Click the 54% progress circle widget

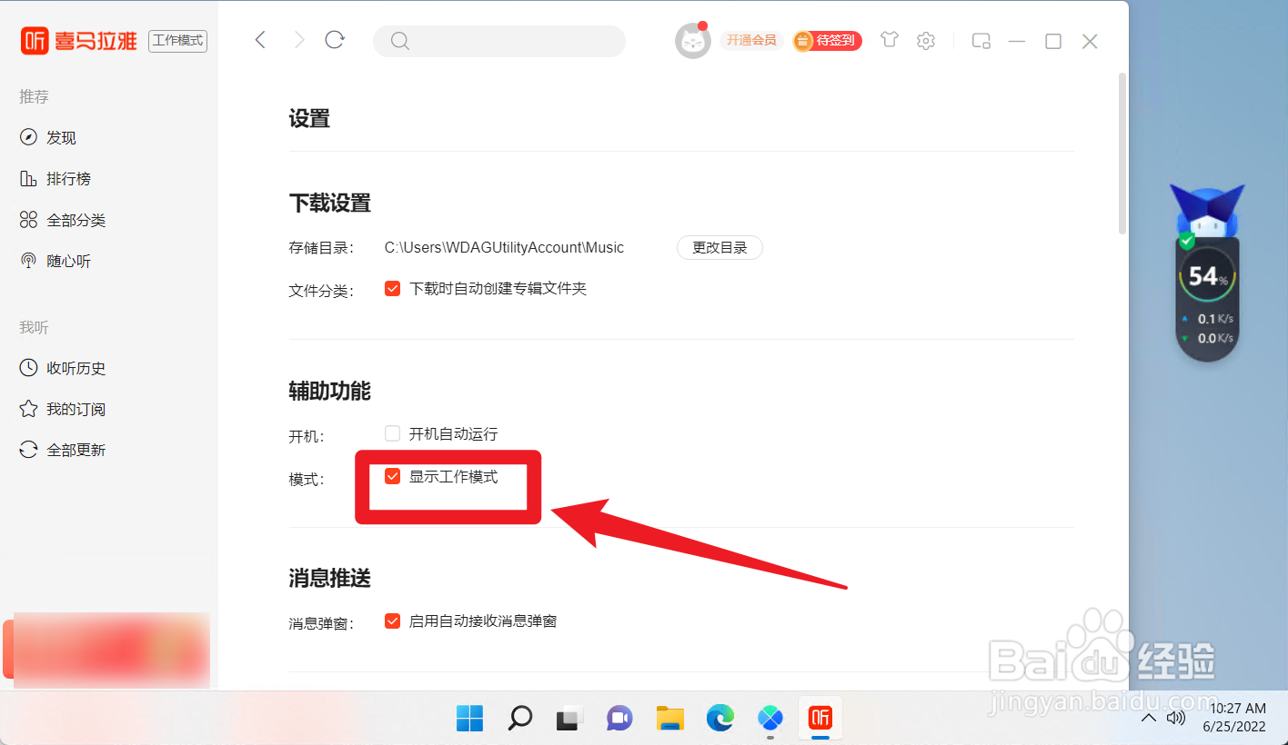click(1207, 275)
